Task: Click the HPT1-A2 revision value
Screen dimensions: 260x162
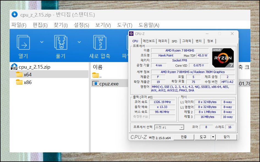Action: 227,82
